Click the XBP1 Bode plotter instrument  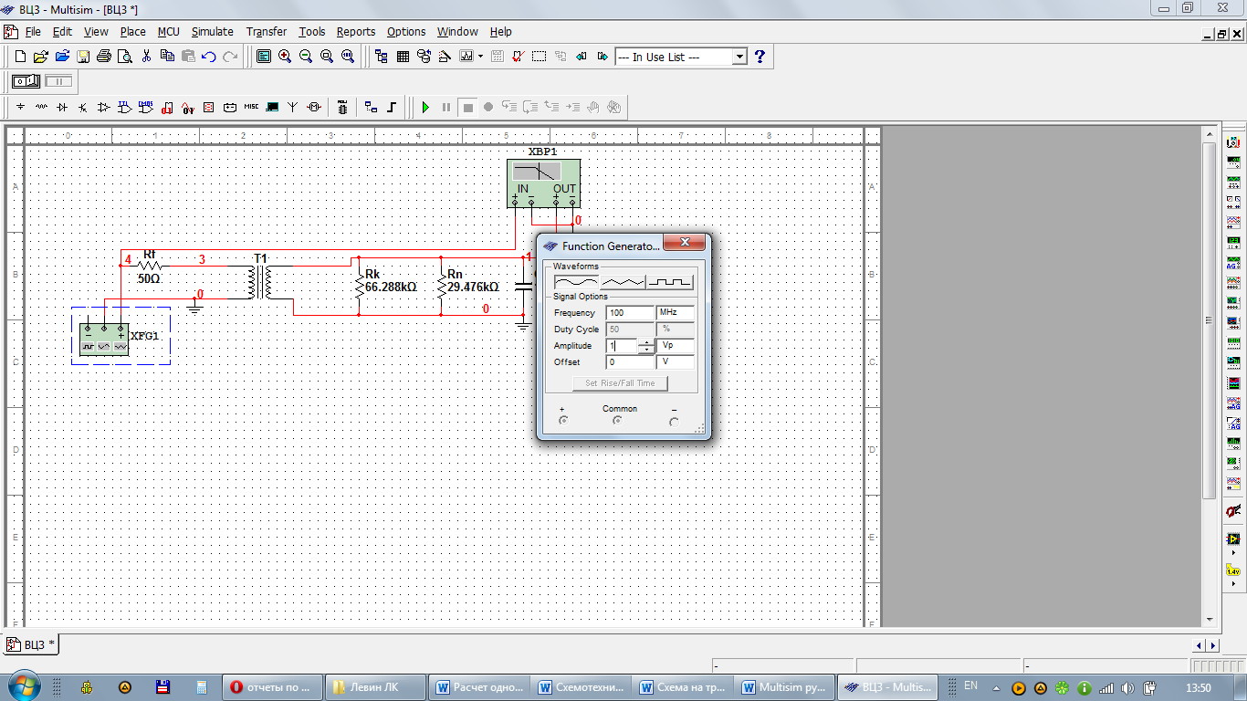tap(543, 183)
